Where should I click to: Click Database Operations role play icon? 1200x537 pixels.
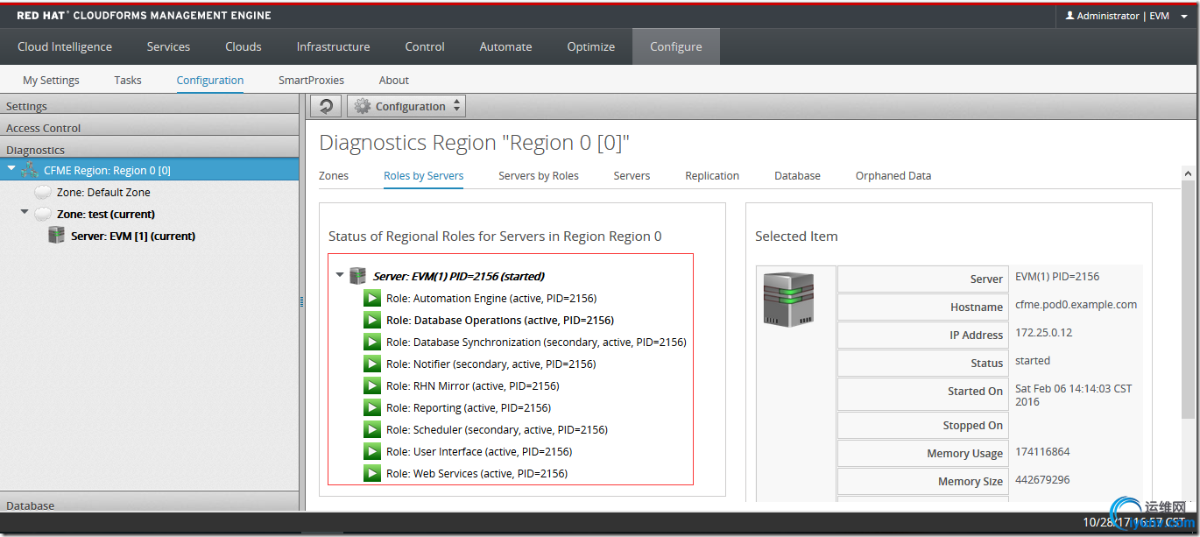click(x=372, y=320)
